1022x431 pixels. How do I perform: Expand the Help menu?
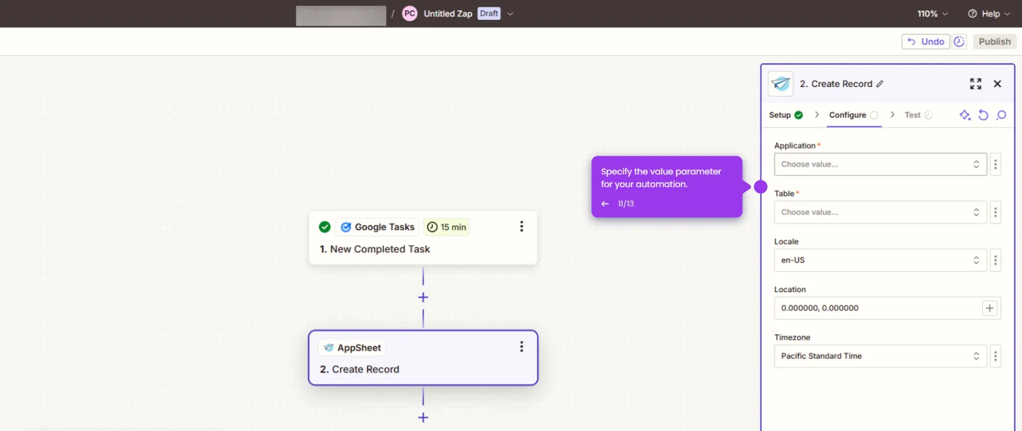pyautogui.click(x=989, y=13)
